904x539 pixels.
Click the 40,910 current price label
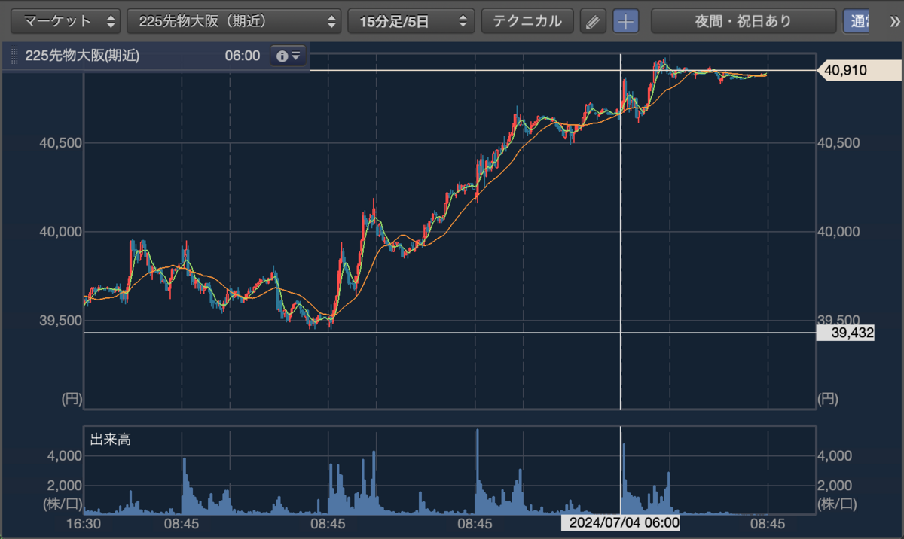[858, 71]
